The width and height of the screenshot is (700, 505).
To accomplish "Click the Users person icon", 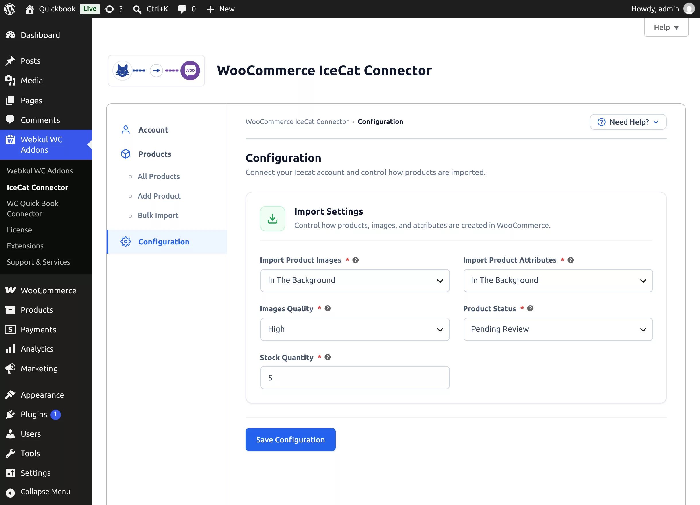I will tap(10, 434).
